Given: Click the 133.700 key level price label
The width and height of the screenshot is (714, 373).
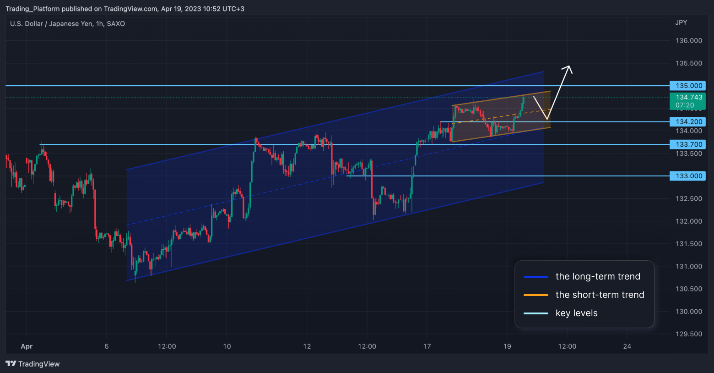Looking at the screenshot, I should [687, 144].
